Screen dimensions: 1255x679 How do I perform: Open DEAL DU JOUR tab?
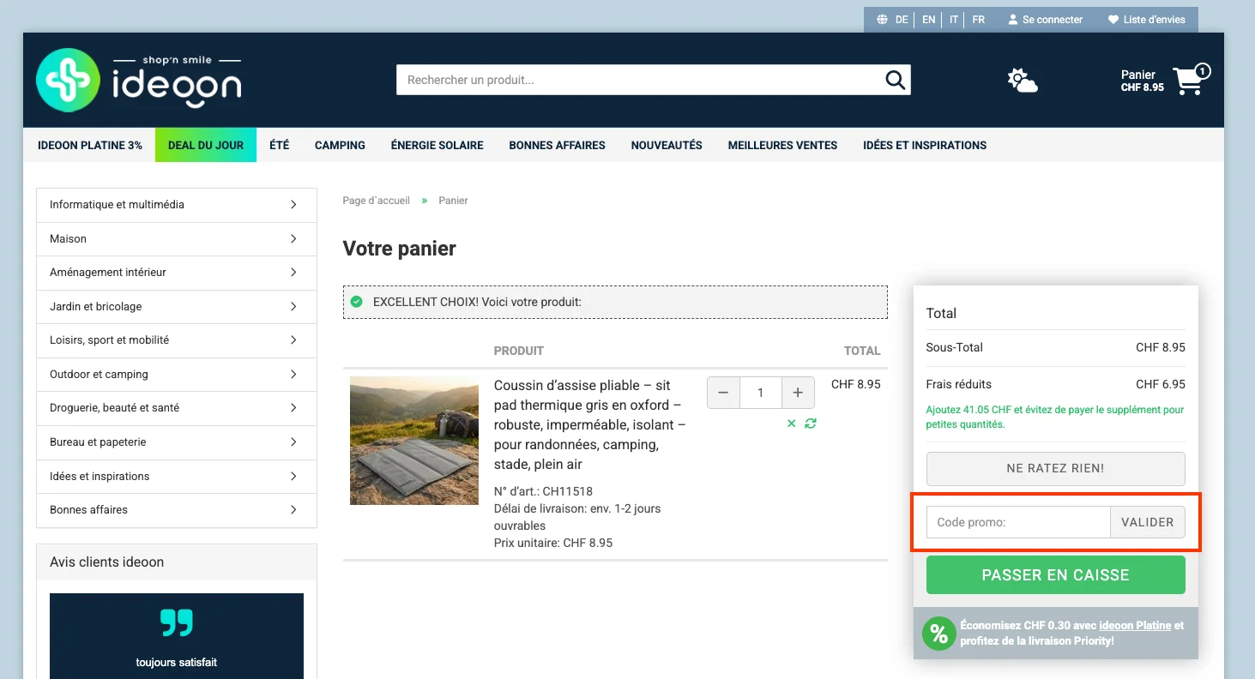[x=206, y=145]
